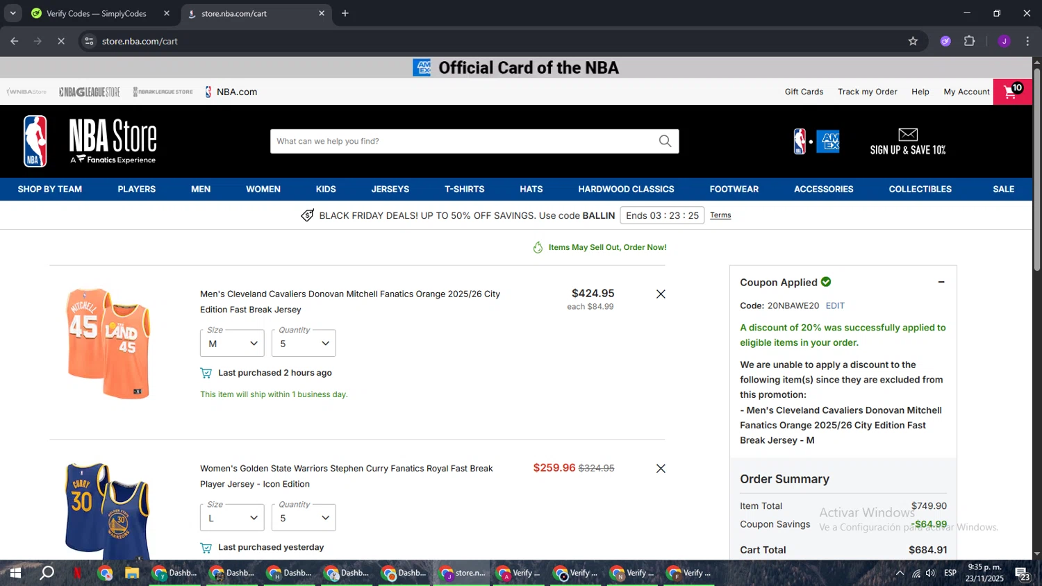Open Track my Order link
The image size is (1042, 586).
(867, 92)
